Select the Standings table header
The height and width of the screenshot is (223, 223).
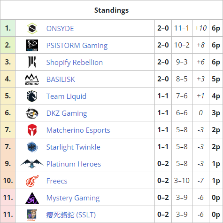coord(111,10)
